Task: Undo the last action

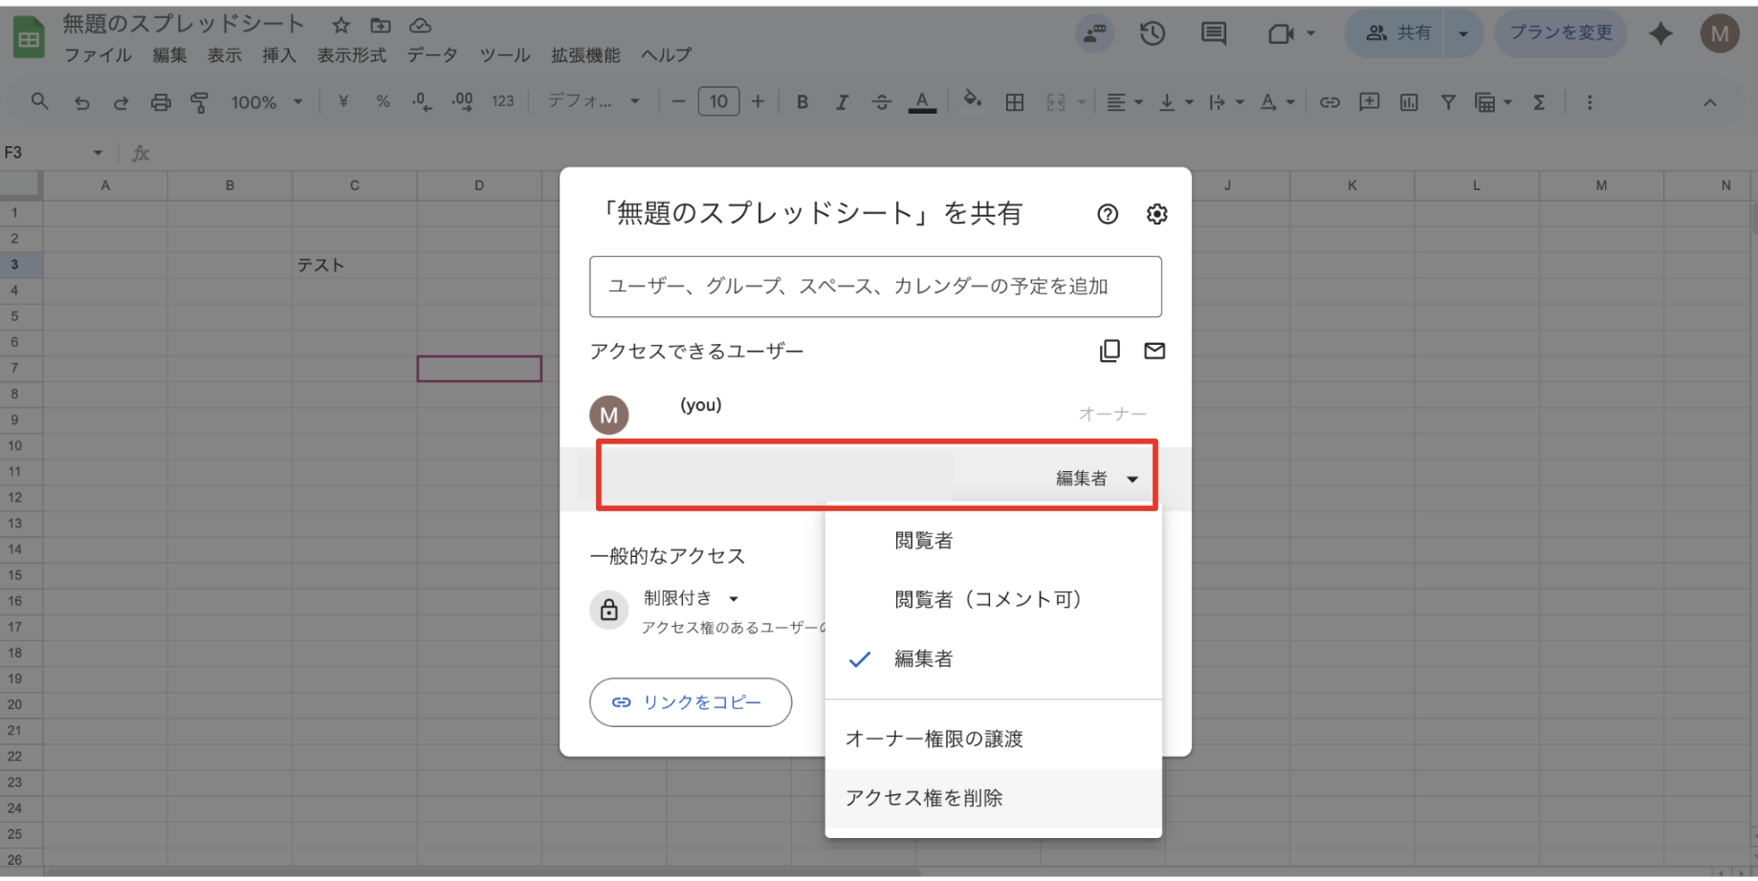Action: (x=81, y=102)
